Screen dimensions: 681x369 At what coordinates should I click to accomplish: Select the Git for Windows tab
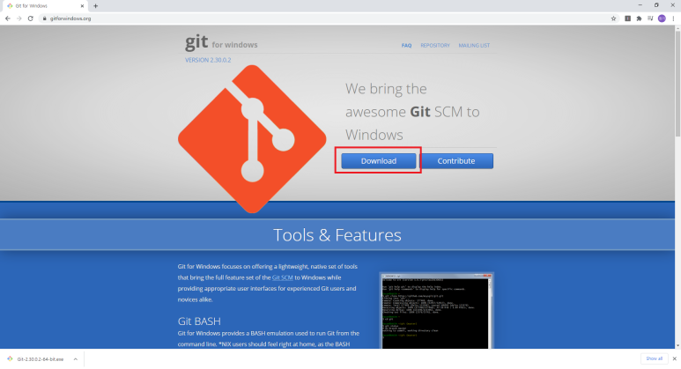click(x=43, y=5)
